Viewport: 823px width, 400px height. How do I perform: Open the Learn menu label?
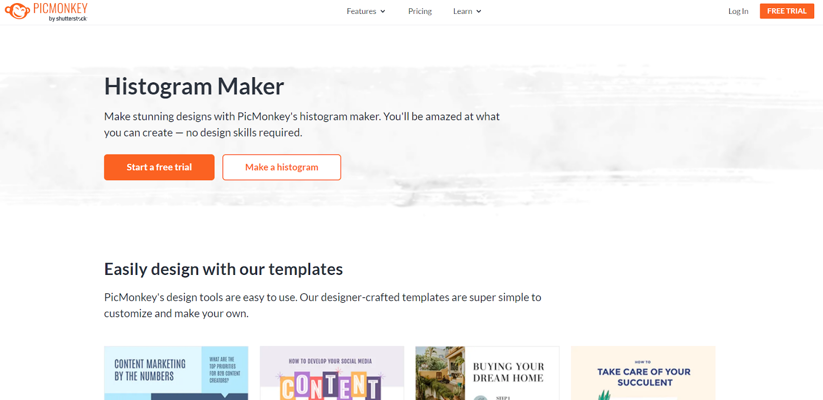point(462,11)
